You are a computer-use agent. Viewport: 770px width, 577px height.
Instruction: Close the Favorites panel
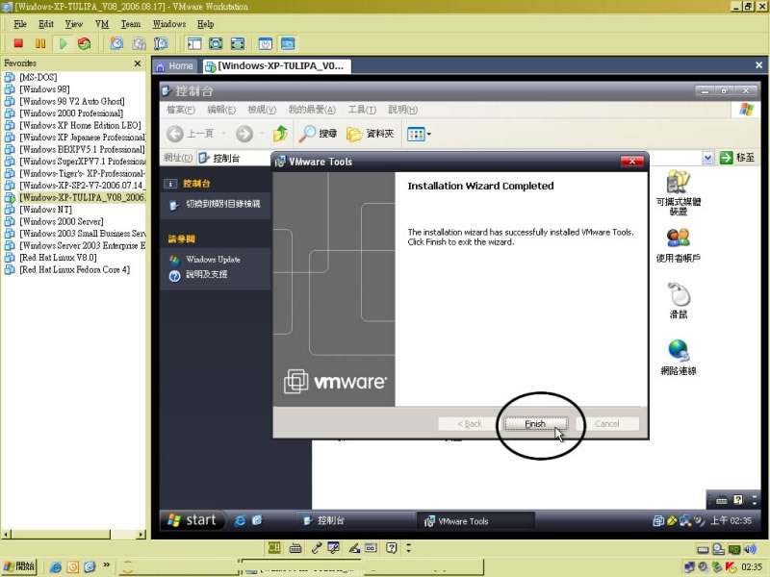pos(138,63)
